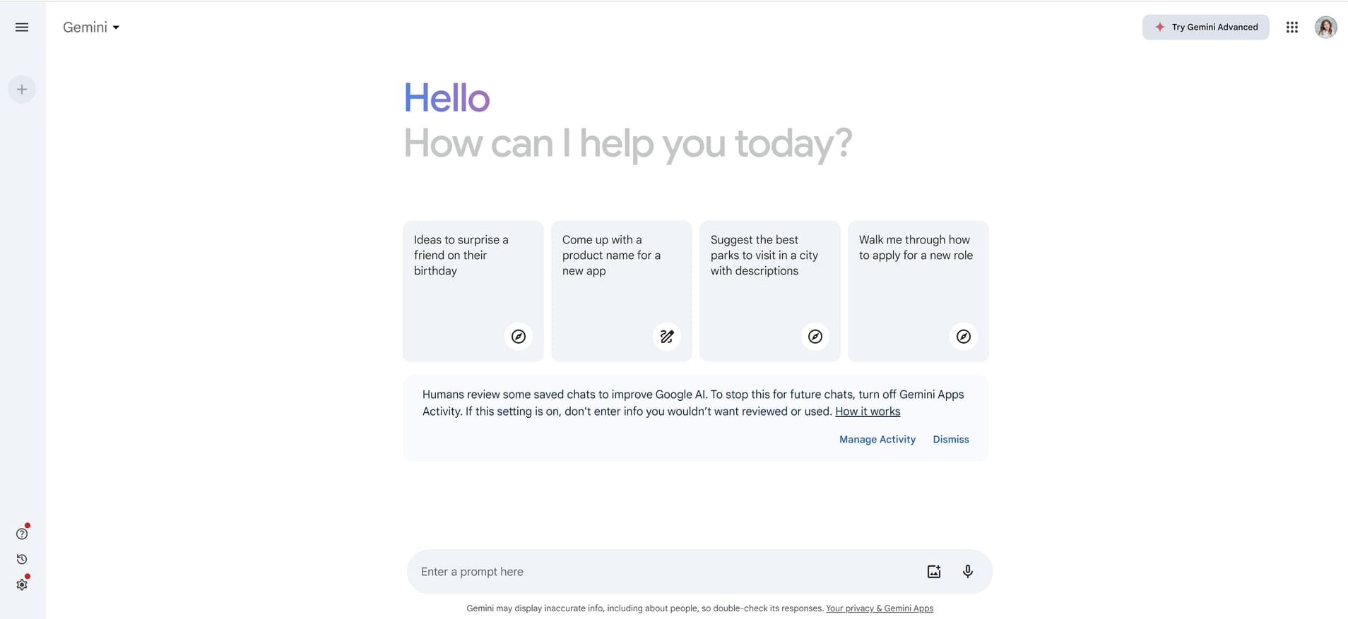Open the account profile avatar
Screen dimensions: 1348x619
[1325, 28]
